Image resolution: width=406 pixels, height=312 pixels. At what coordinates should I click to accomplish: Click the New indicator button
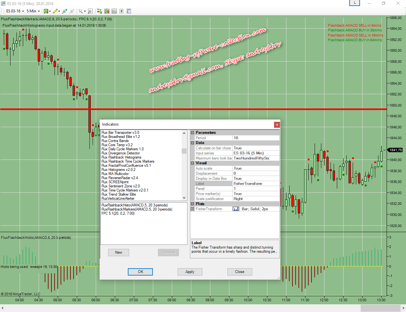[119, 252]
